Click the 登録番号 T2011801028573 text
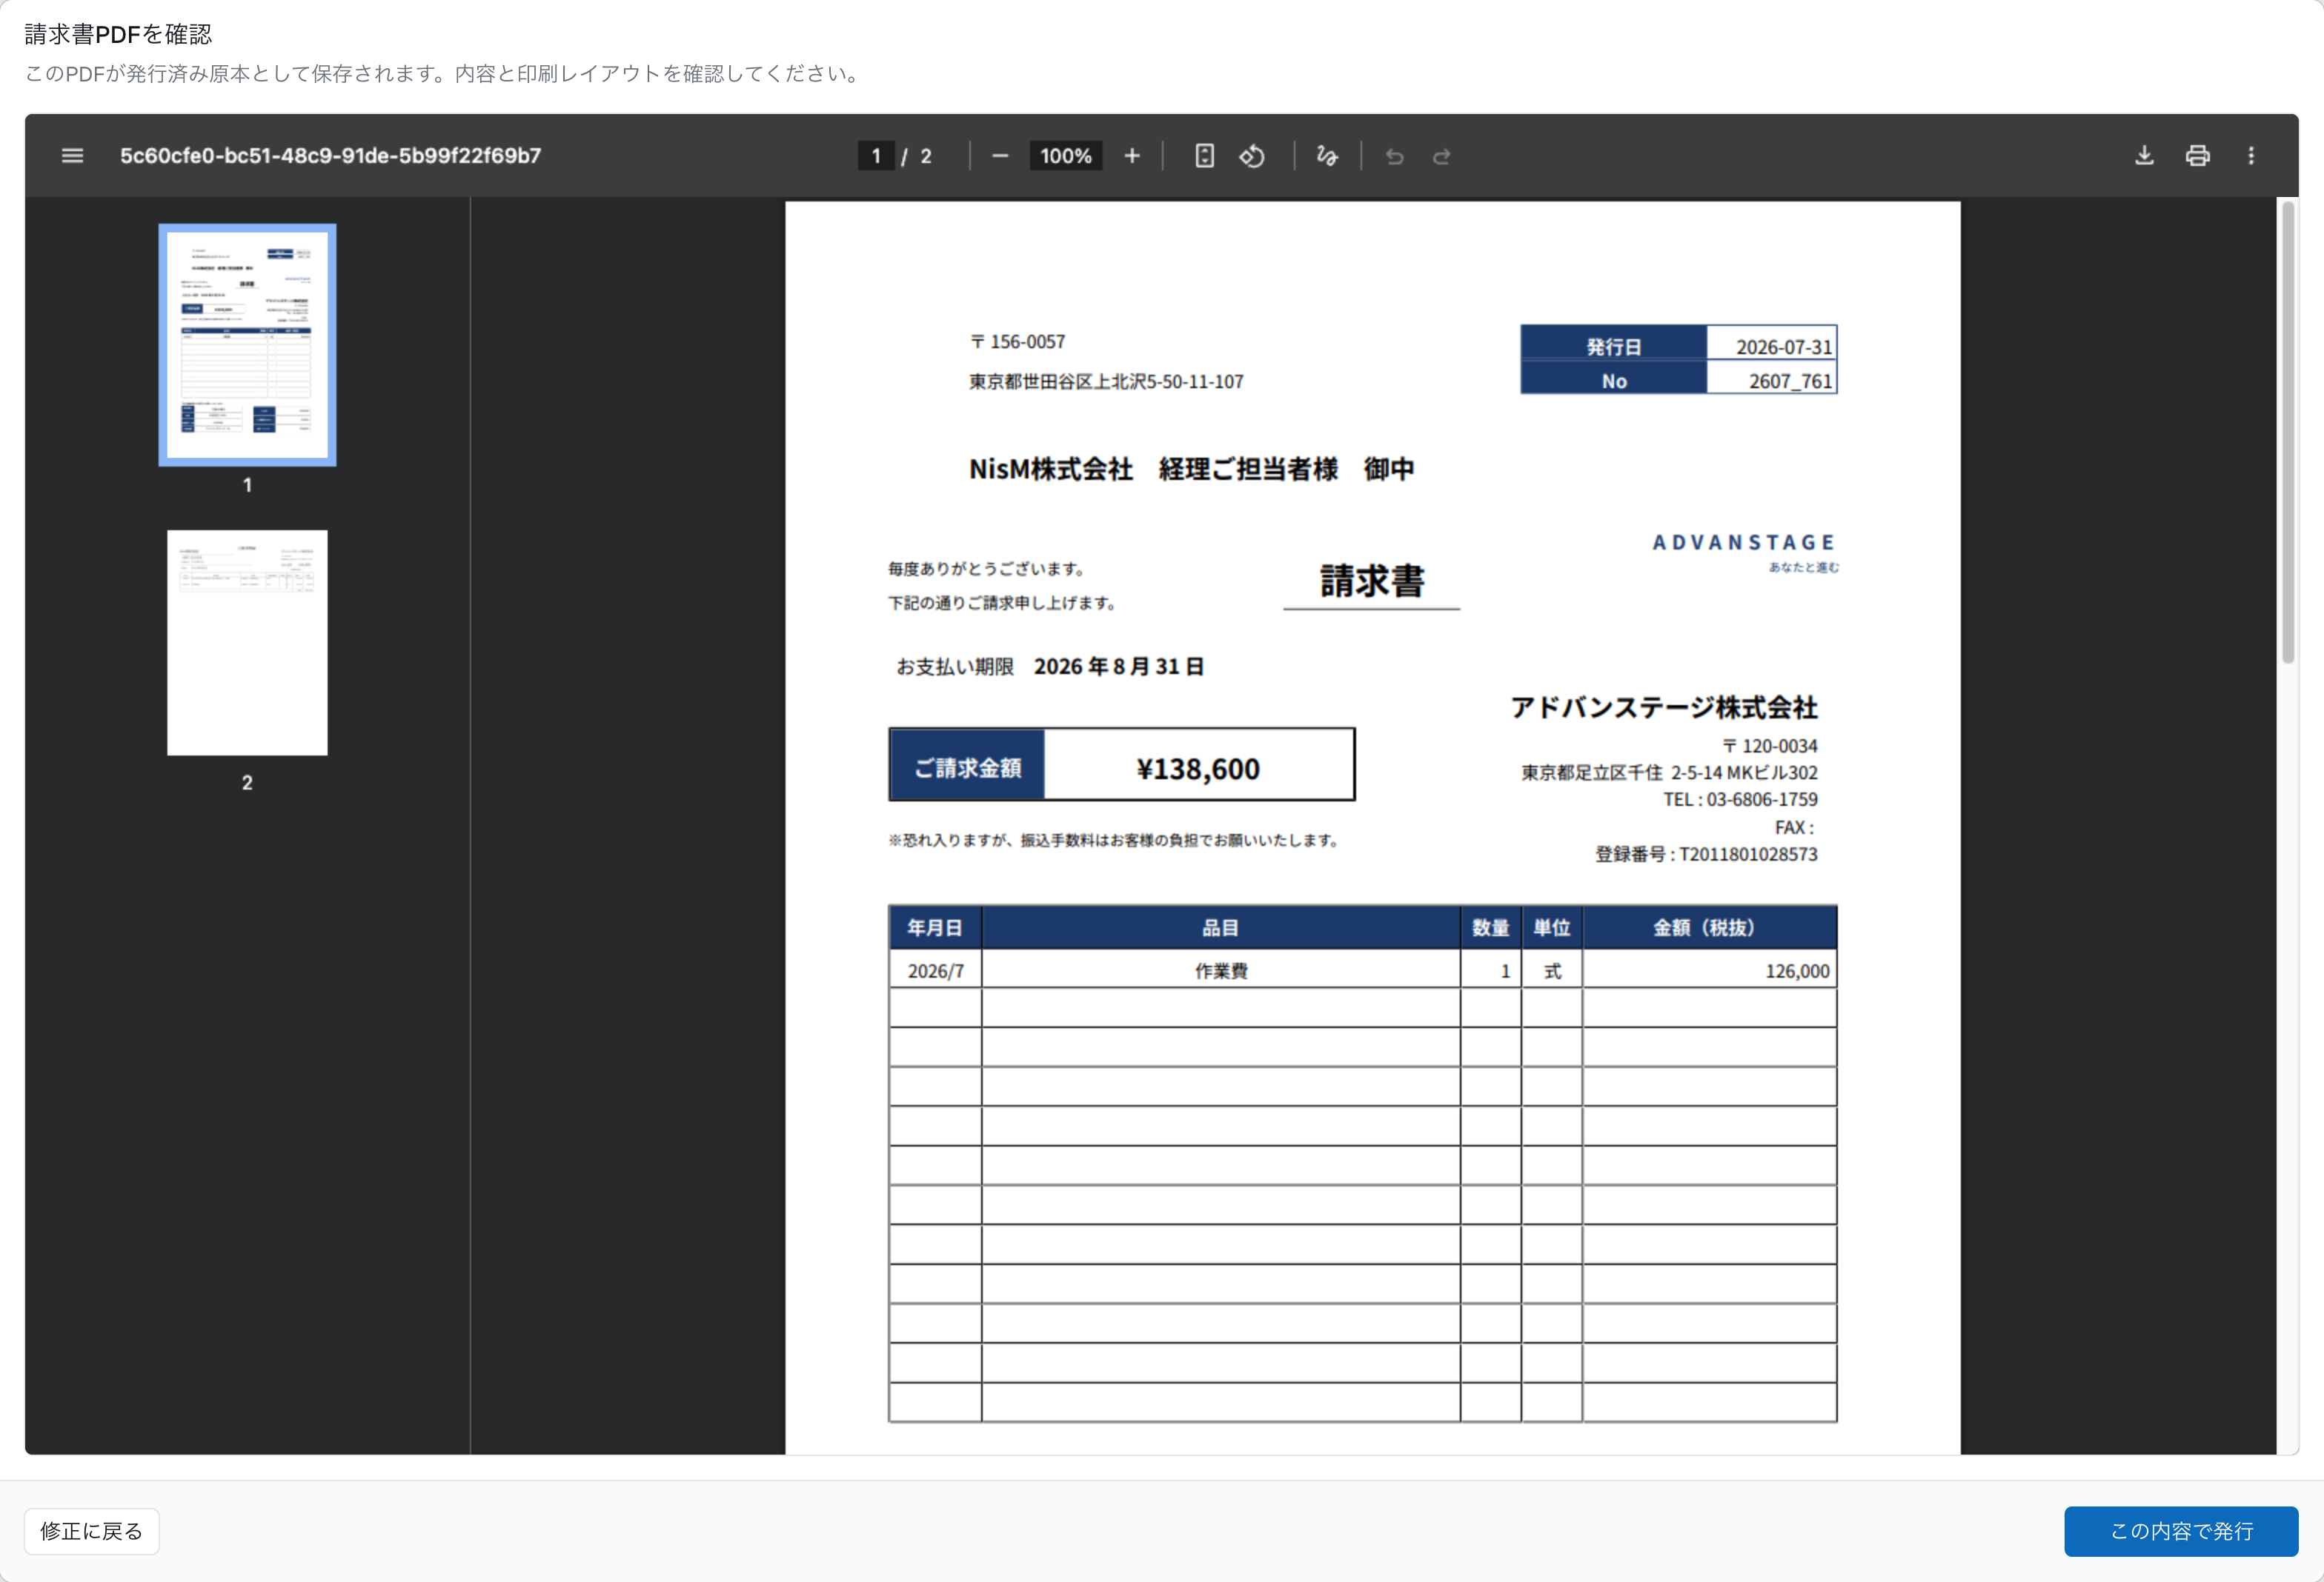2324x1582 pixels. (x=1706, y=855)
